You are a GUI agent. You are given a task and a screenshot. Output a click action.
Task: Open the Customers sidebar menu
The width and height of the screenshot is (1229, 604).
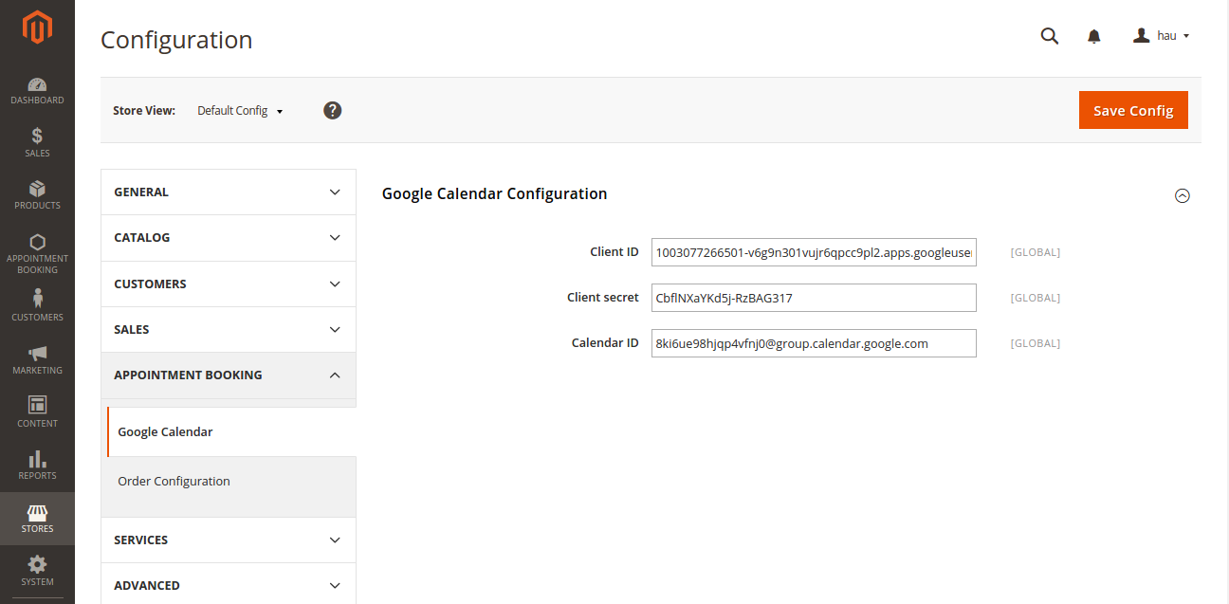pos(37,305)
